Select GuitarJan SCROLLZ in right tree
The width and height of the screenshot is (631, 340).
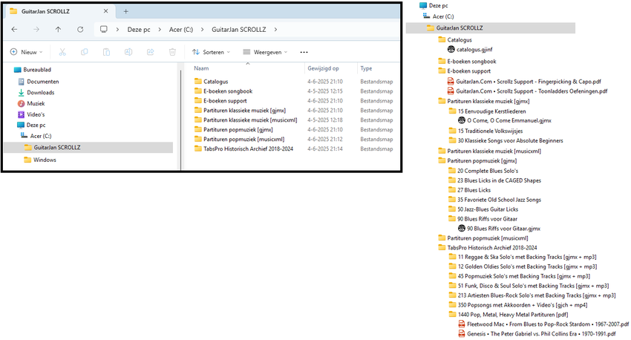tap(491, 27)
